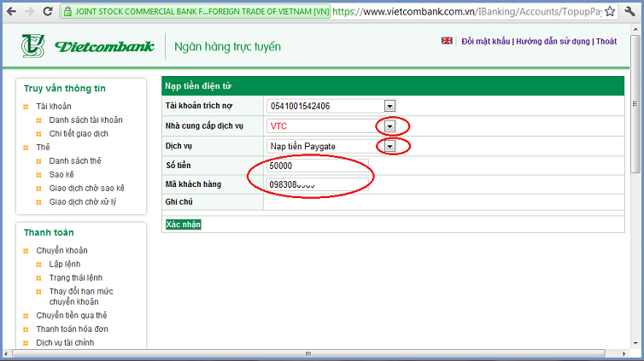The width and height of the screenshot is (644, 361).
Task: Click the Số tiền input field
Action: pyautogui.click(x=317, y=166)
